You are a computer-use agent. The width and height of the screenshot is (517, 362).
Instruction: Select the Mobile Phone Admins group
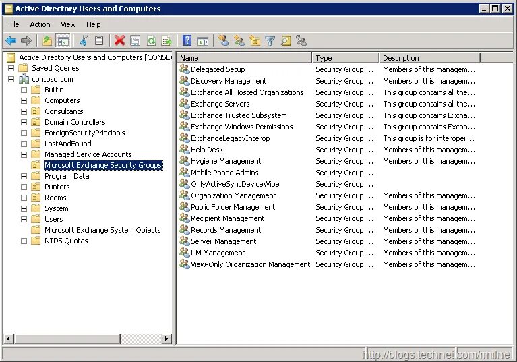(224, 173)
